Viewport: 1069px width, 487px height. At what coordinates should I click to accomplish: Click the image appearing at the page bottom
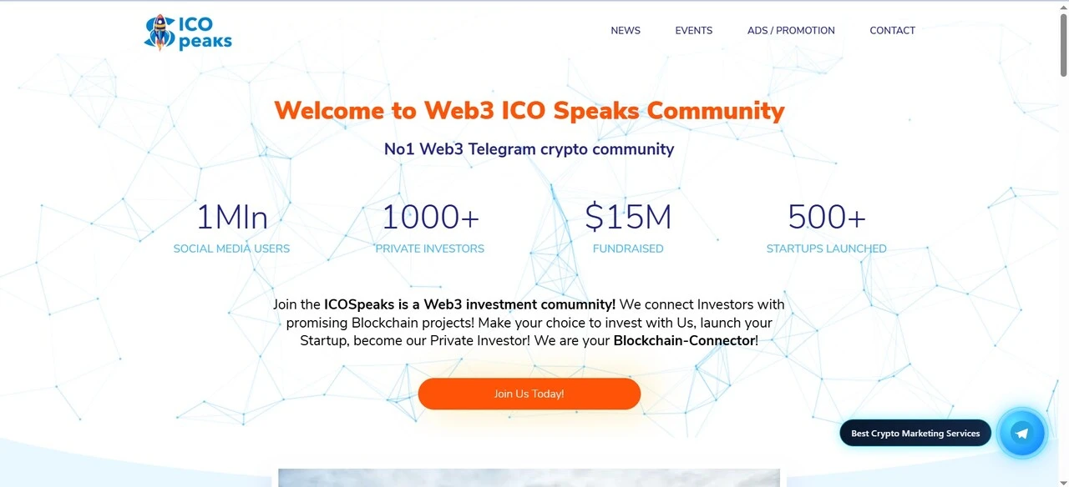coord(529,478)
